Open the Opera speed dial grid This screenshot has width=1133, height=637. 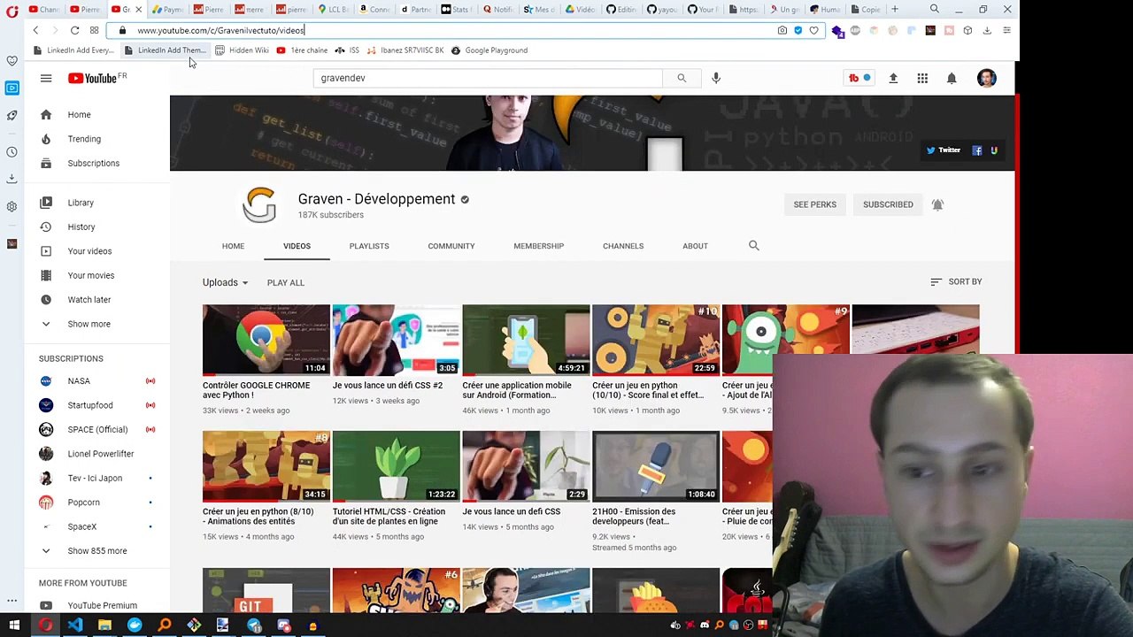(94, 30)
